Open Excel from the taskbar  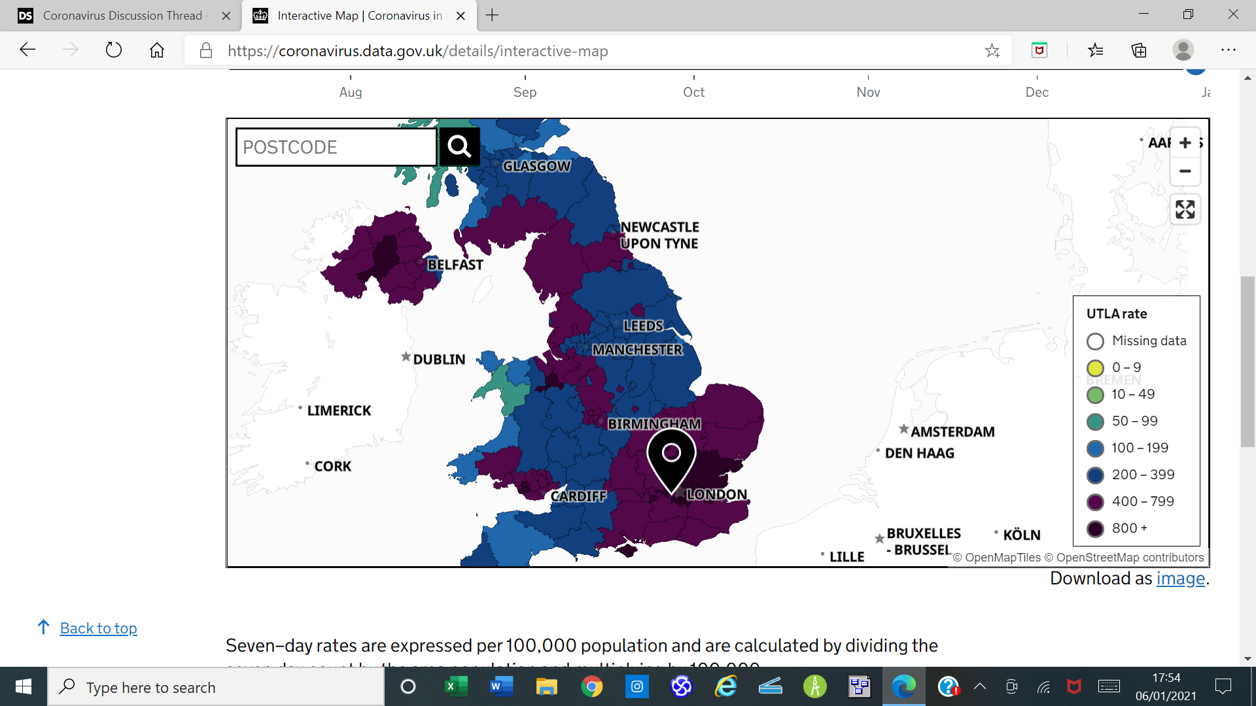456,686
